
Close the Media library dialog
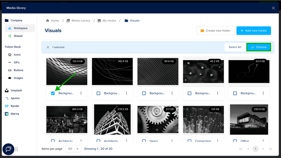[x=273, y=8]
